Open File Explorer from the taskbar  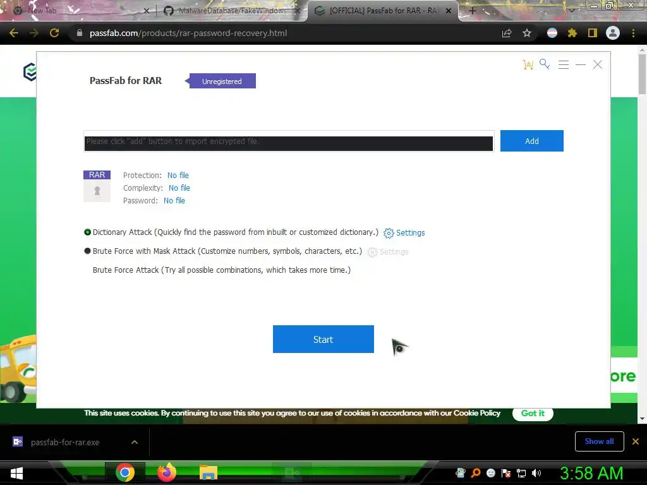point(209,472)
